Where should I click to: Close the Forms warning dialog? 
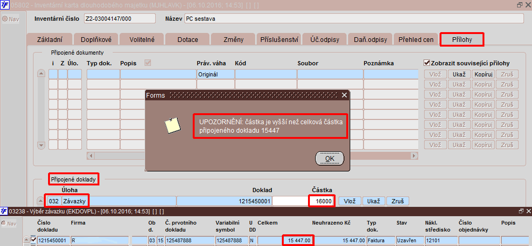pos(344,95)
